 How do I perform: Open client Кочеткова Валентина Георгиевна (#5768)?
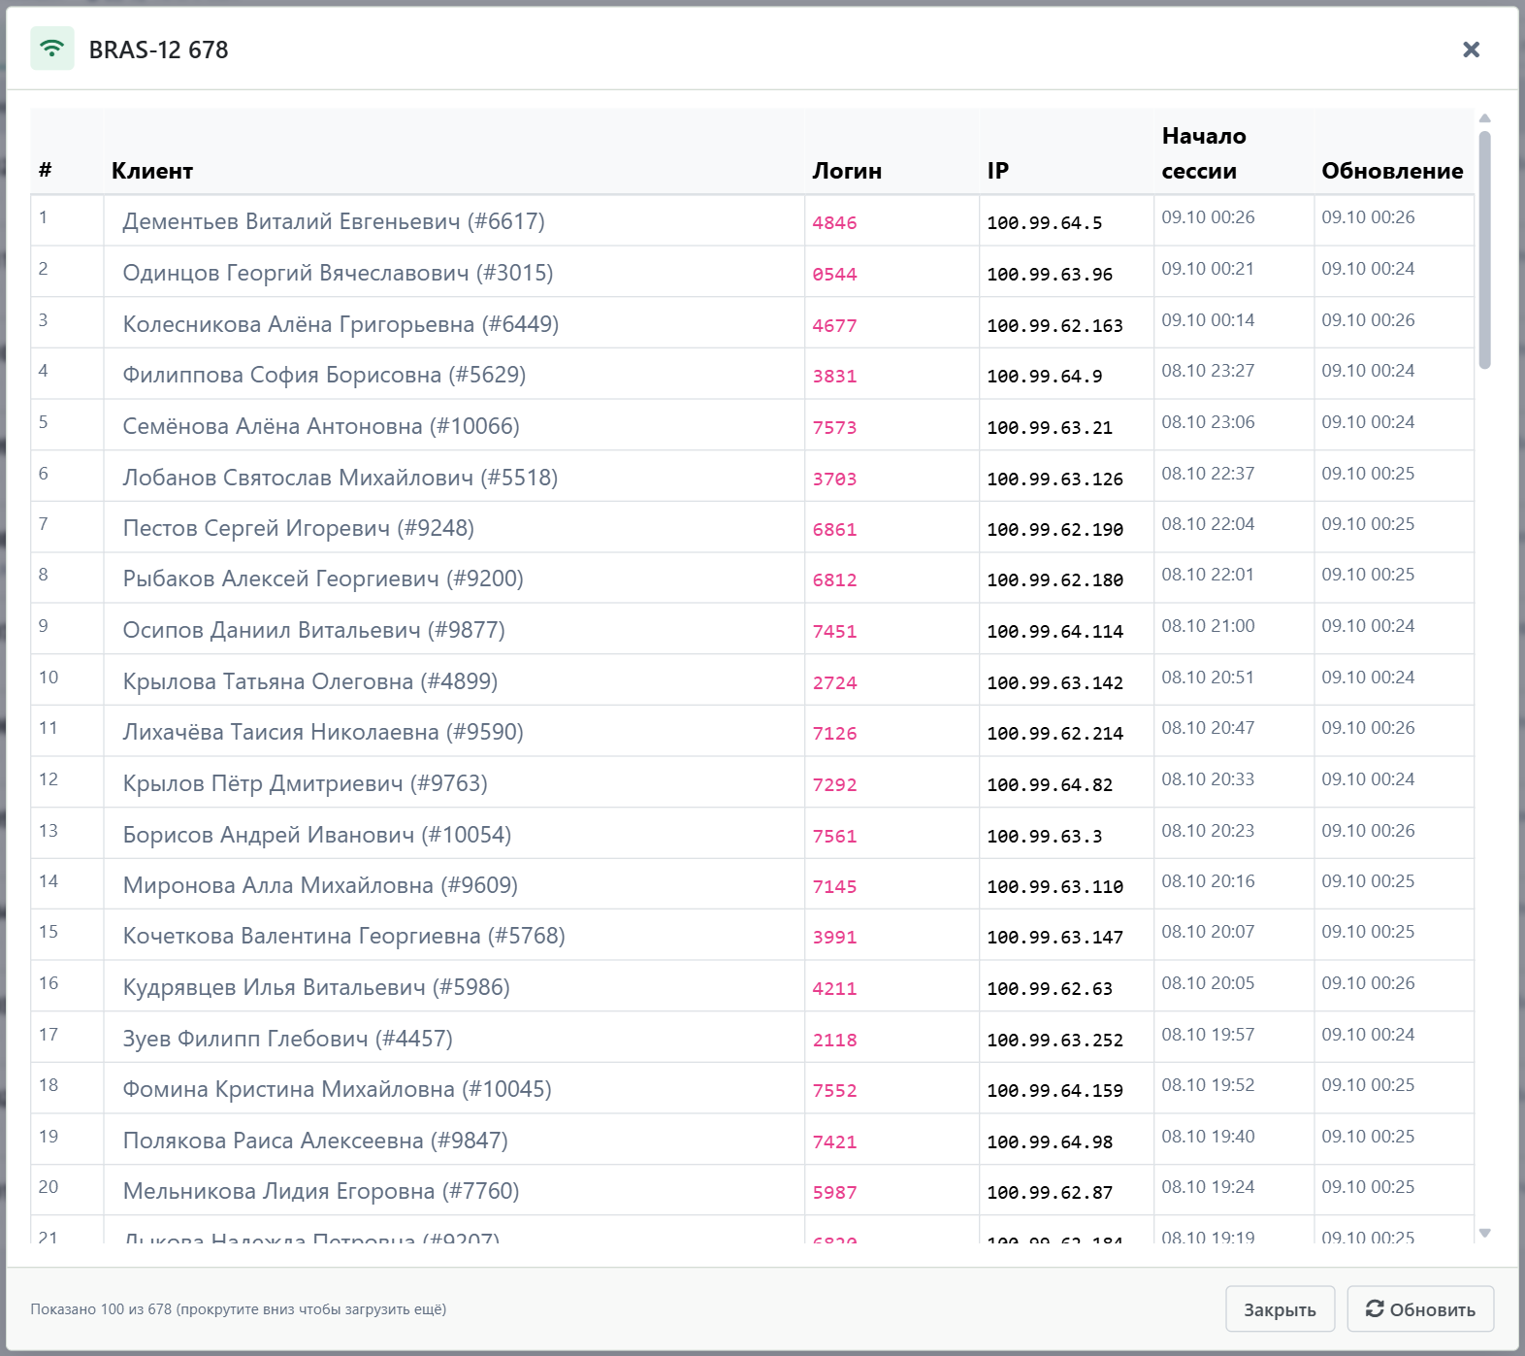pyautogui.click(x=344, y=936)
